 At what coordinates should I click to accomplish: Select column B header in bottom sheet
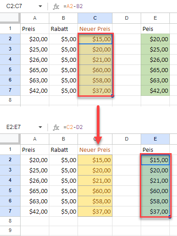coord(64,139)
